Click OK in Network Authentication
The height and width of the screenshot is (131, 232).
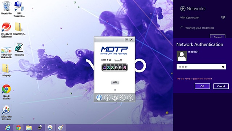pos(202,86)
